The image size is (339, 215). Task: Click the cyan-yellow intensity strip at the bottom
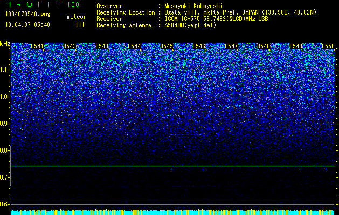[173, 212]
